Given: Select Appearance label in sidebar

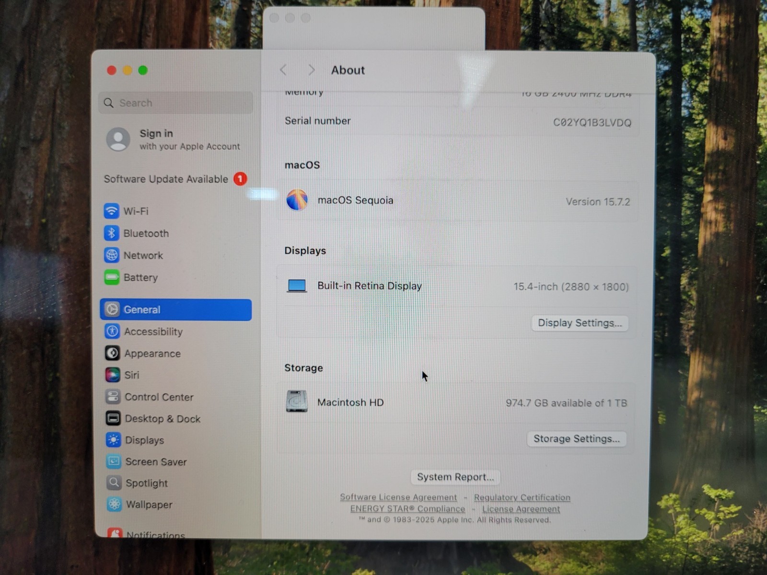Looking at the screenshot, I should 152,354.
